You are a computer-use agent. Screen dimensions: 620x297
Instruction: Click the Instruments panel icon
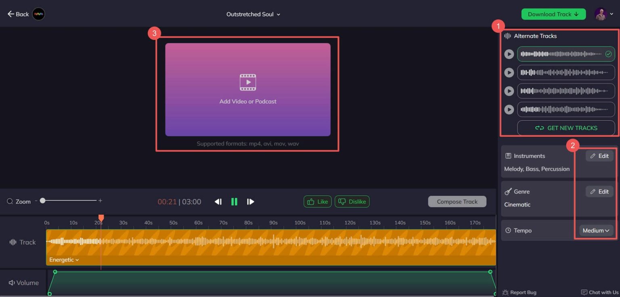[508, 156]
